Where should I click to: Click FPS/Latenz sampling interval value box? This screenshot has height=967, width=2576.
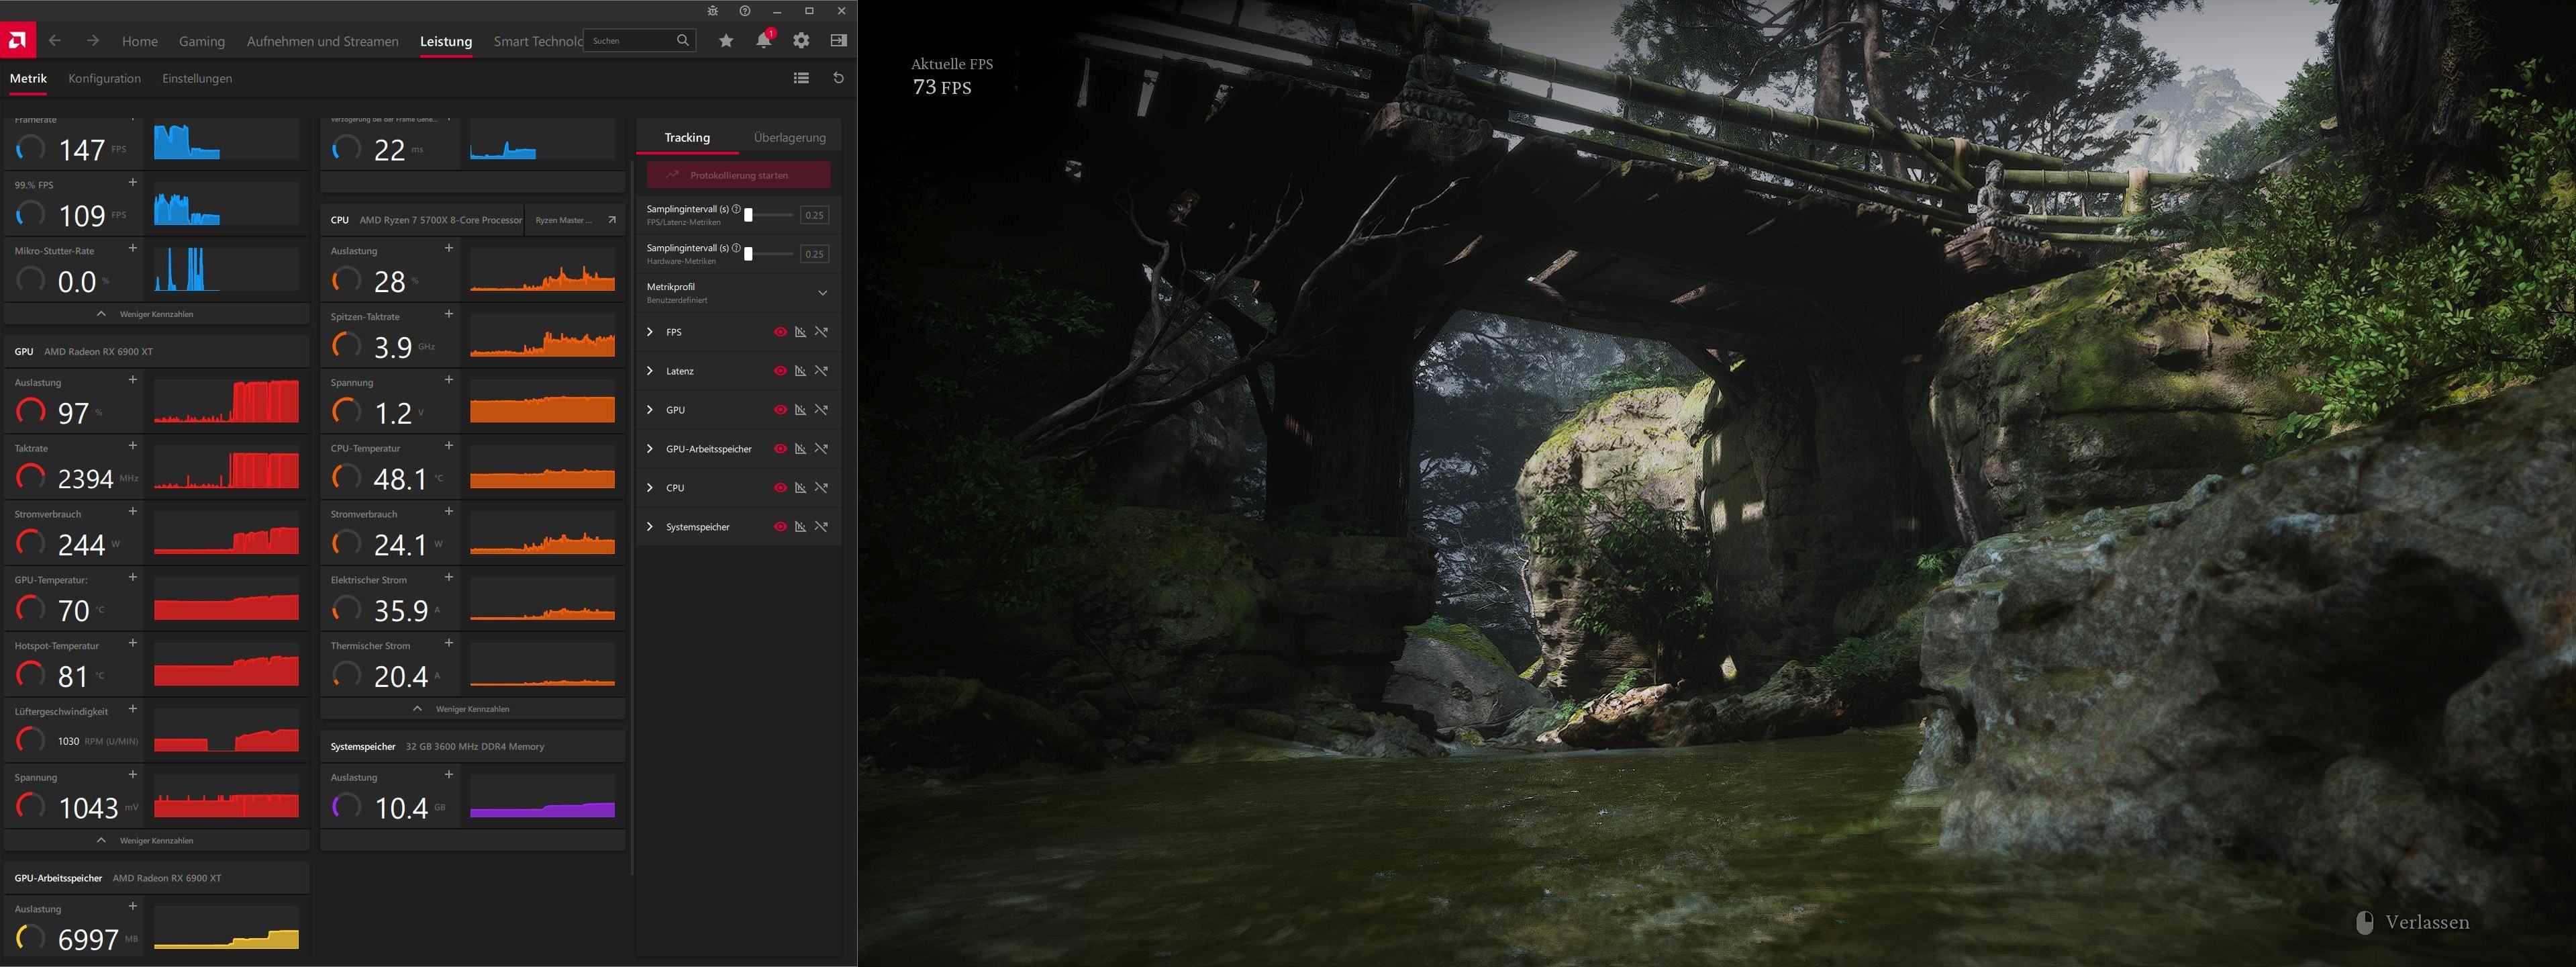coord(814,215)
